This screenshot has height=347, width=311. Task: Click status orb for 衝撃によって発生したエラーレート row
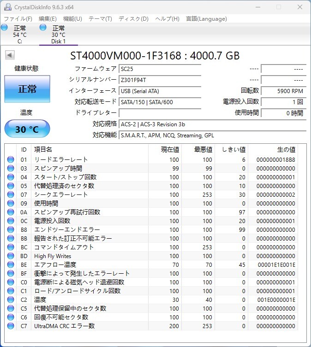coord(11,274)
